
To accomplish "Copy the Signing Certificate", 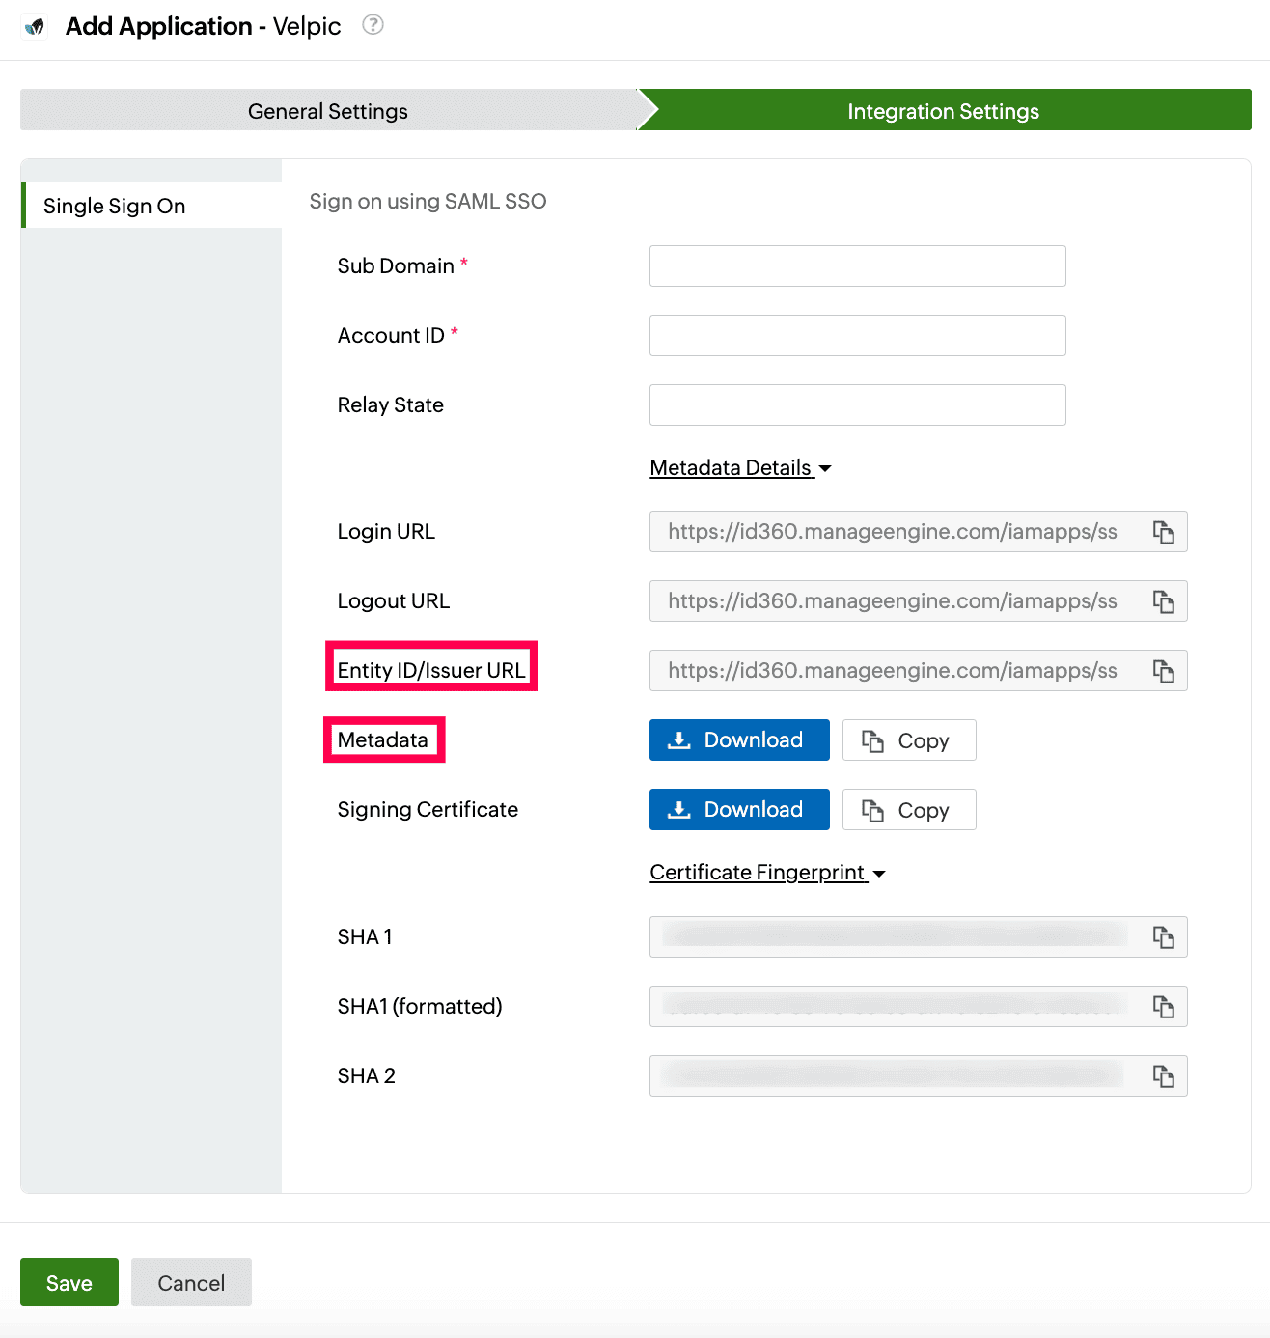I will [x=908, y=809].
